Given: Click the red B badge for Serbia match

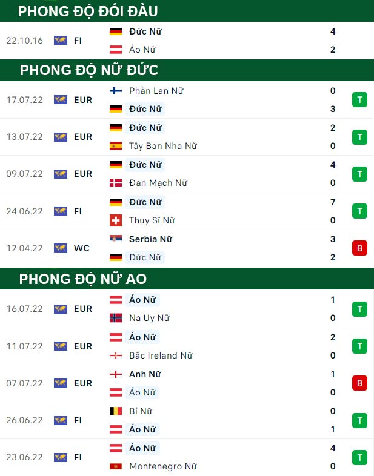Looking at the screenshot, I should [359, 248].
